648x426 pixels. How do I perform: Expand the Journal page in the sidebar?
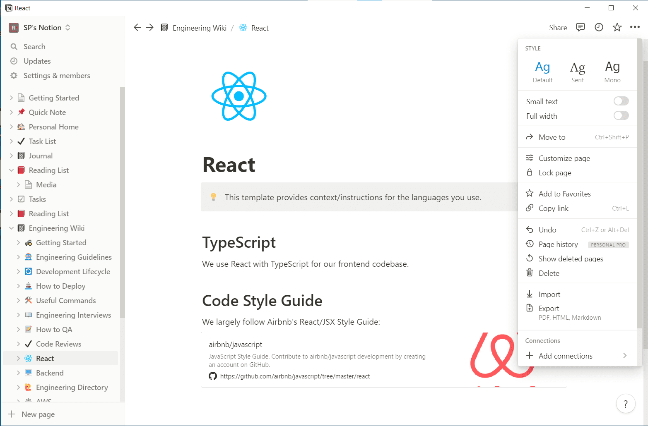point(12,156)
